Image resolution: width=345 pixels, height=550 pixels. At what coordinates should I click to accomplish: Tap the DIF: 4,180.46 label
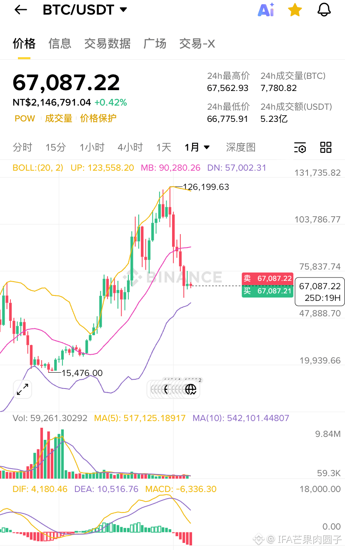(x=40, y=489)
